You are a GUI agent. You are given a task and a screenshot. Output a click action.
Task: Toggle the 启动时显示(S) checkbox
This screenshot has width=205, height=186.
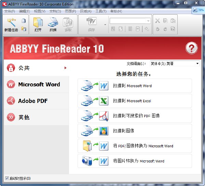tap(7, 178)
